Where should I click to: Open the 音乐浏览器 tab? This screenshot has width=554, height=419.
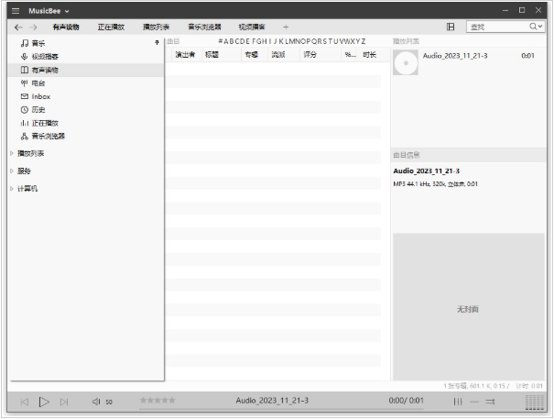click(x=204, y=28)
